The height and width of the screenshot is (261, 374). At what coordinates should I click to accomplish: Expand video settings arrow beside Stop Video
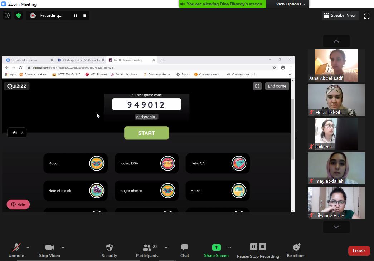63,247
